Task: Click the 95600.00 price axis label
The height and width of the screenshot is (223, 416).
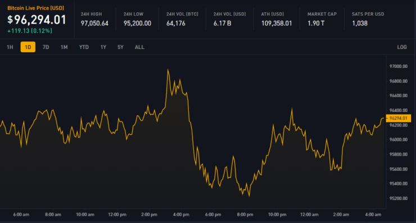Action: coord(399,169)
